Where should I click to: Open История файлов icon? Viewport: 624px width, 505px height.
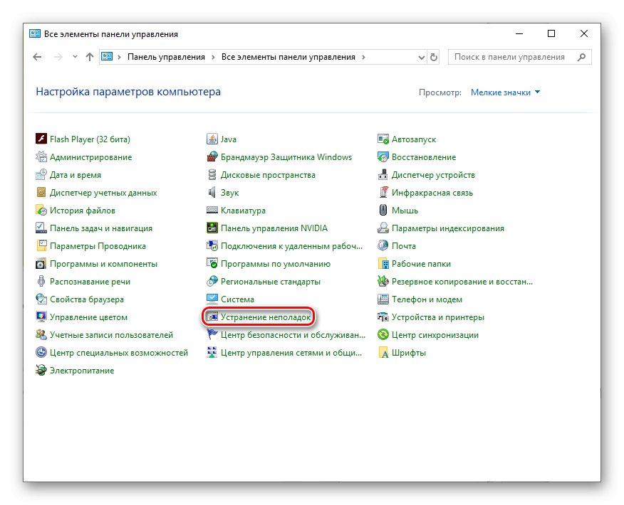[41, 211]
